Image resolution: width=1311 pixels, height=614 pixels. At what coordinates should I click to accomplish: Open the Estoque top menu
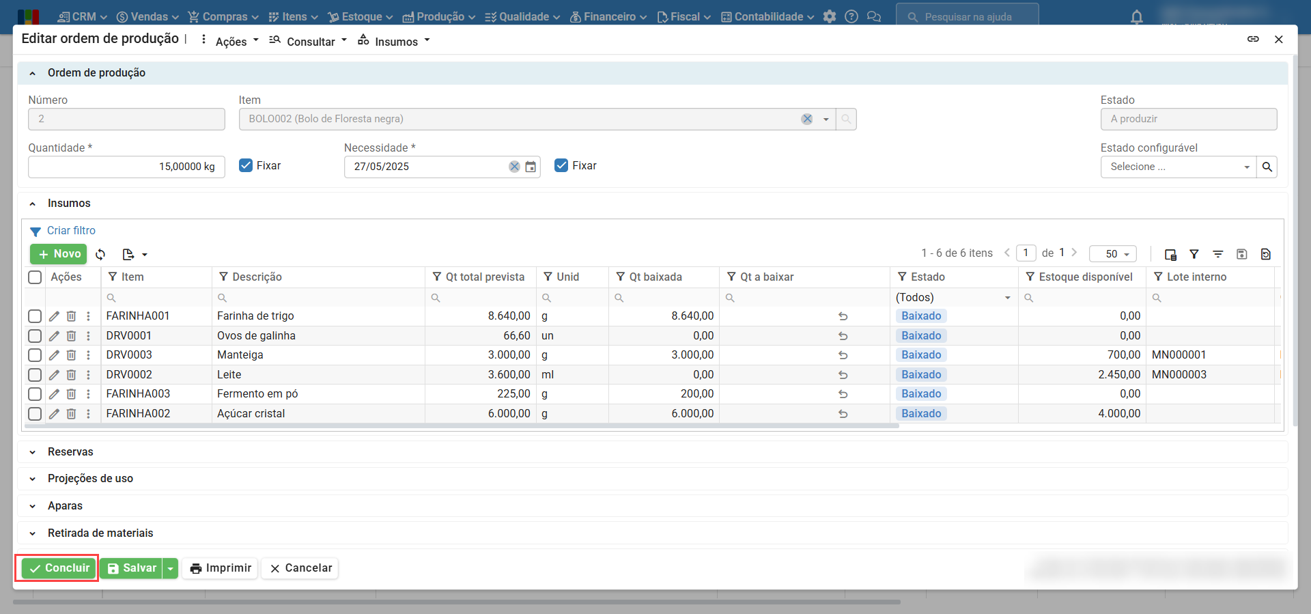[x=360, y=16]
